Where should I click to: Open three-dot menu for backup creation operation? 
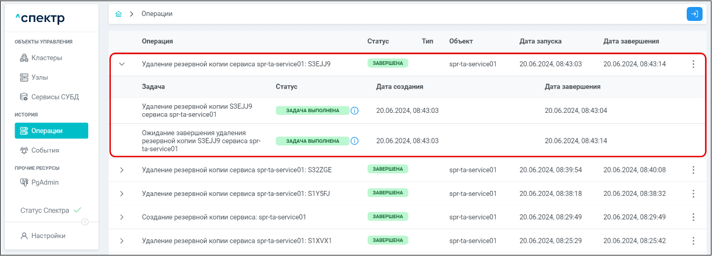(693, 217)
